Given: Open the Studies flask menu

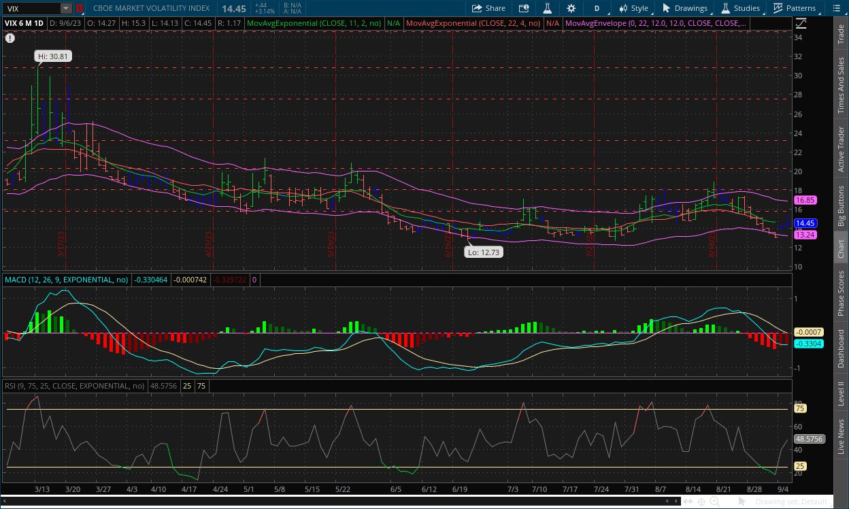Looking at the screenshot, I should [x=740, y=8].
